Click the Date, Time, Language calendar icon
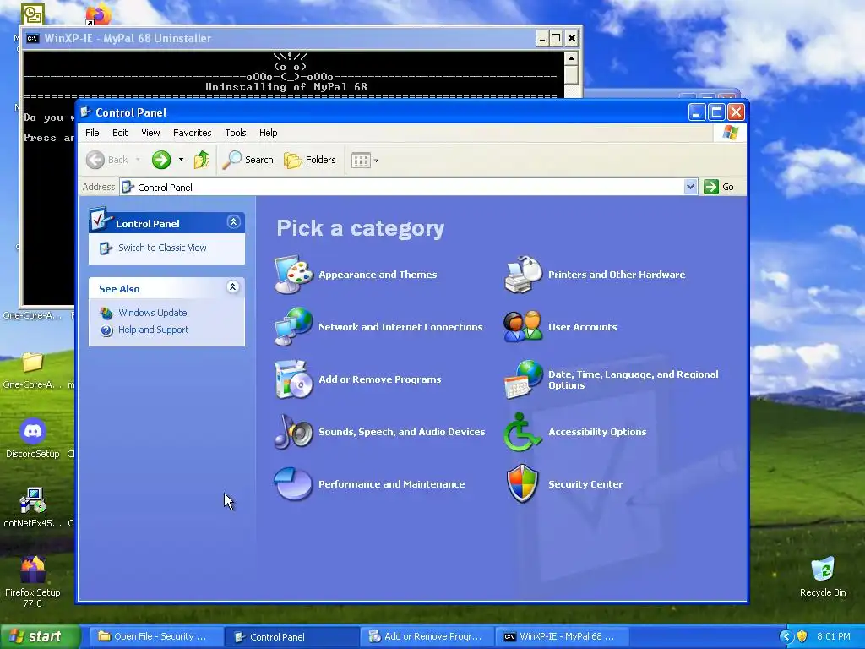The height and width of the screenshot is (649, 865). coord(523,379)
